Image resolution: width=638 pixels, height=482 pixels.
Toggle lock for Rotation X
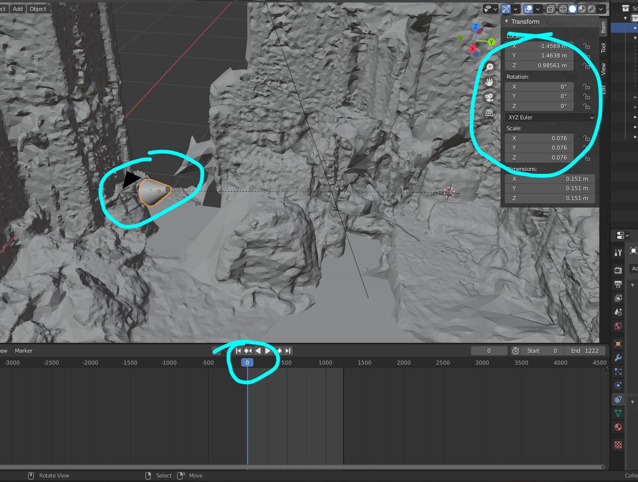[586, 87]
